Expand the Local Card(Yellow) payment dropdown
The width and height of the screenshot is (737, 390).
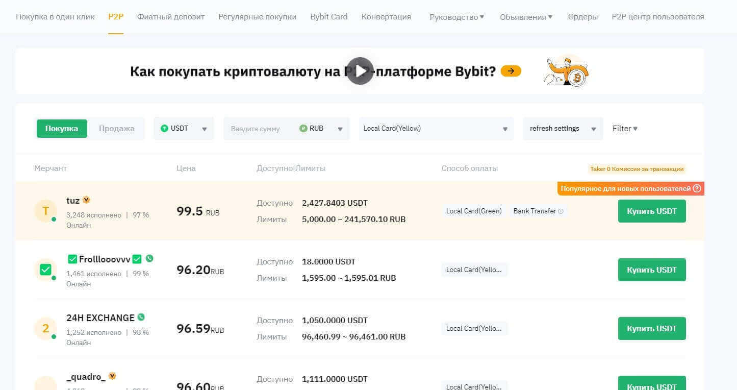point(436,129)
